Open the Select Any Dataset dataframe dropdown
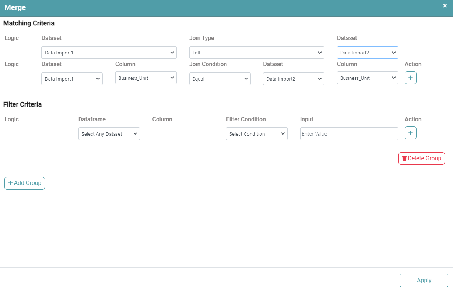The image size is (453, 293). (109, 134)
